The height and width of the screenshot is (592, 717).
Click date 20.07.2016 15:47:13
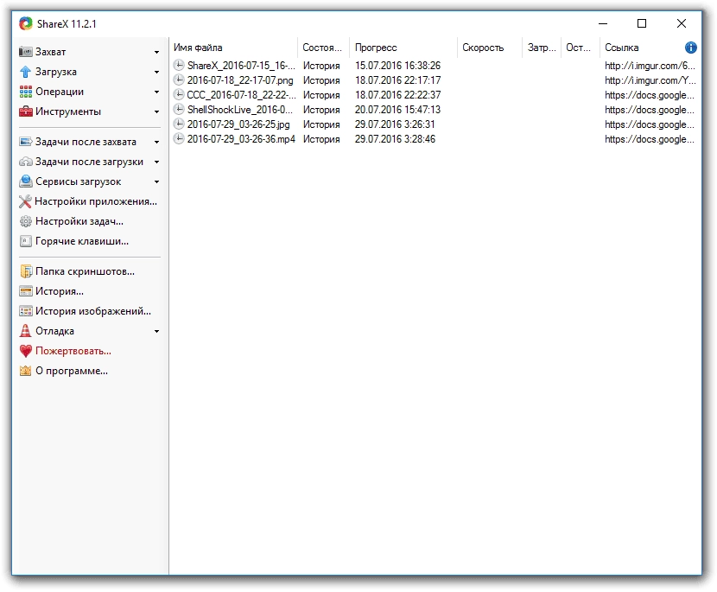coord(397,110)
